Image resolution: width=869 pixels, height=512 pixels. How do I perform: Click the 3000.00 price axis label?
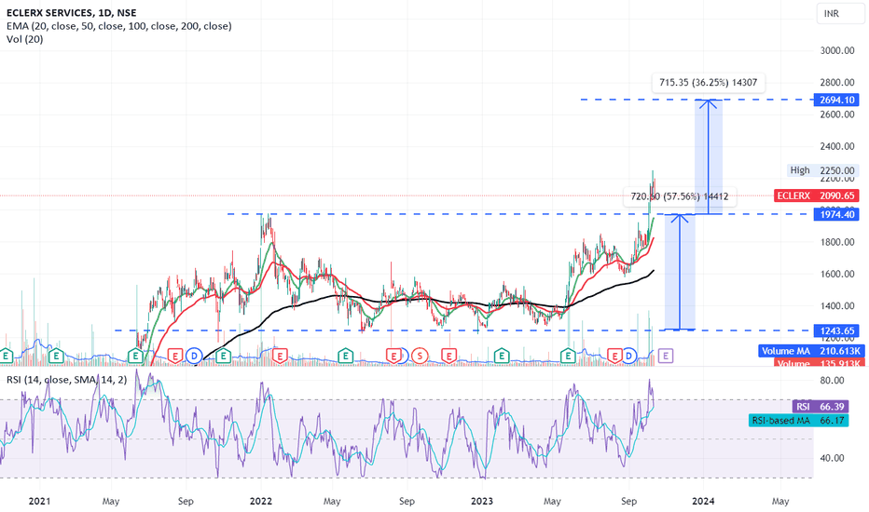pos(837,51)
